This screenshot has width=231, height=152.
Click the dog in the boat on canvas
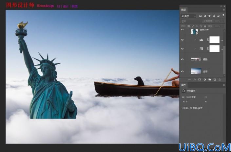coord(139,81)
